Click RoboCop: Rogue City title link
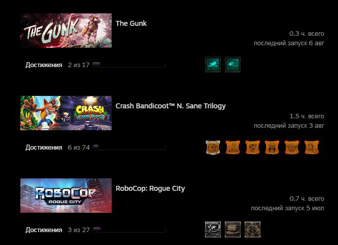338x245 pixels. coord(150,188)
